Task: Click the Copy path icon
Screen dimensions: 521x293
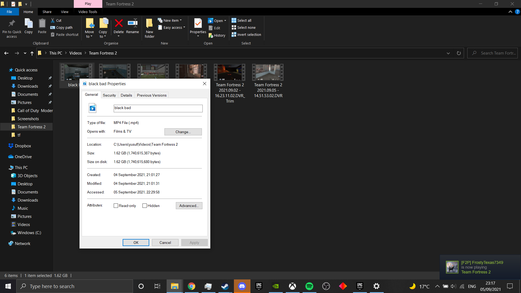Action: pyautogui.click(x=61, y=27)
